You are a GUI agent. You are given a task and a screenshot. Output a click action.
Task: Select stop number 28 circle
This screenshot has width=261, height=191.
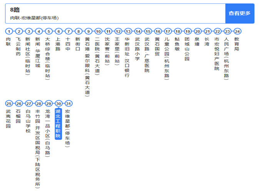(x=39, y=104)
